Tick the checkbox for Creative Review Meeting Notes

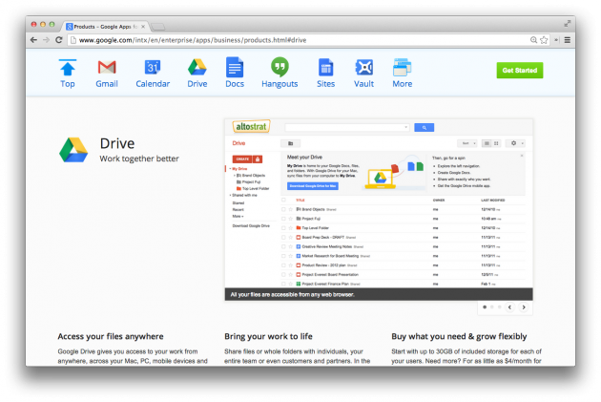pyautogui.click(x=283, y=246)
